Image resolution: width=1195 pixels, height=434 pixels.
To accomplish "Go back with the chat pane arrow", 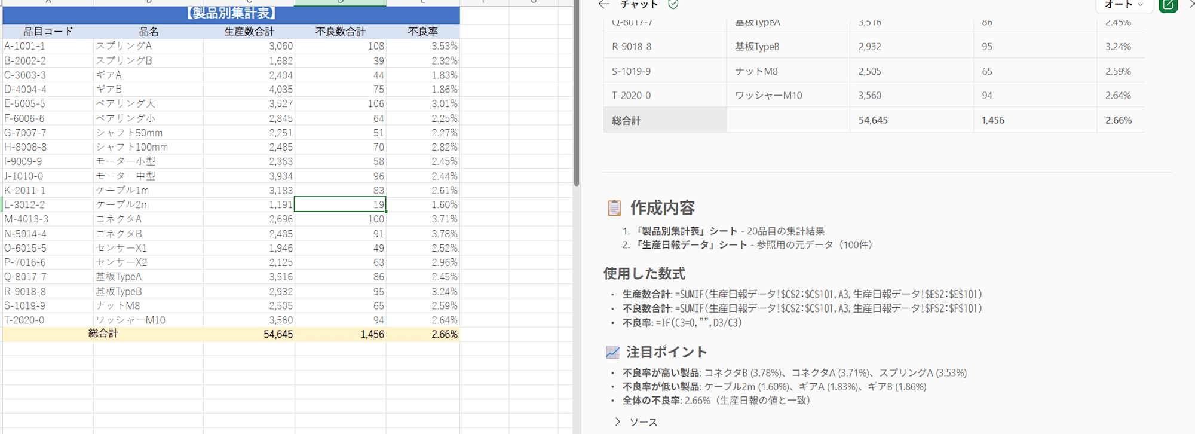I will 604,4.
